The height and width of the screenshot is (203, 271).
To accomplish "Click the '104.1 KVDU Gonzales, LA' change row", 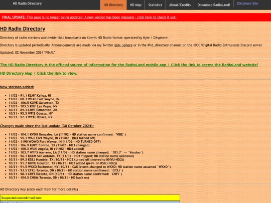I will coord(67,134).
